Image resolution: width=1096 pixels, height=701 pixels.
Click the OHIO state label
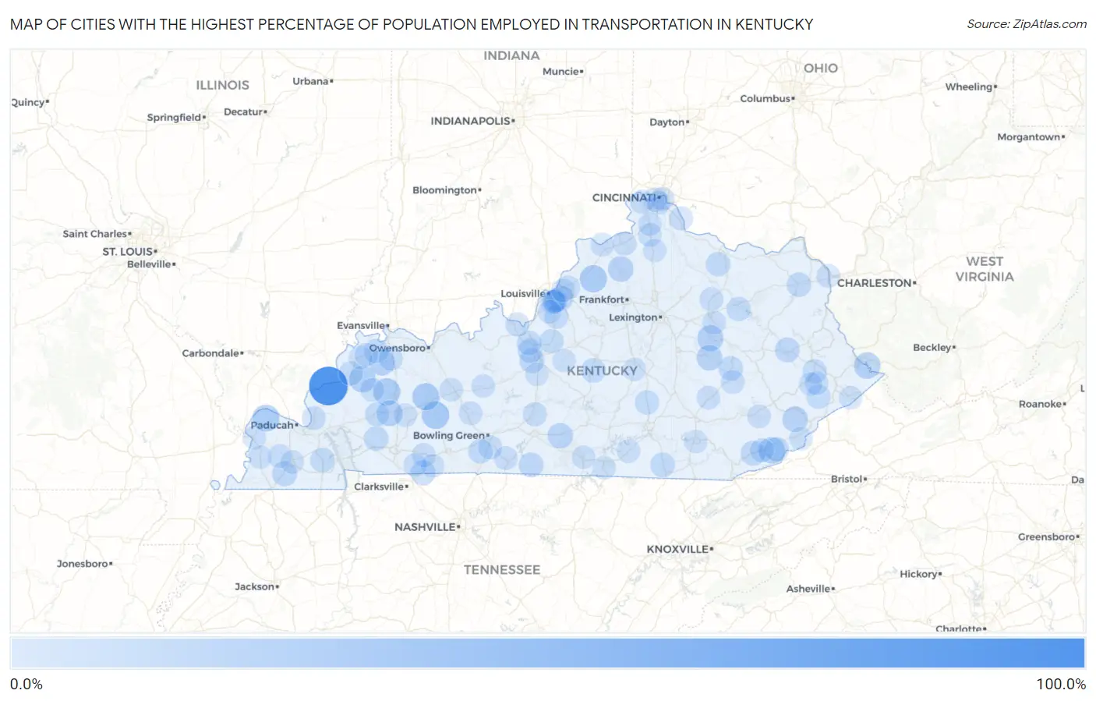(x=821, y=69)
